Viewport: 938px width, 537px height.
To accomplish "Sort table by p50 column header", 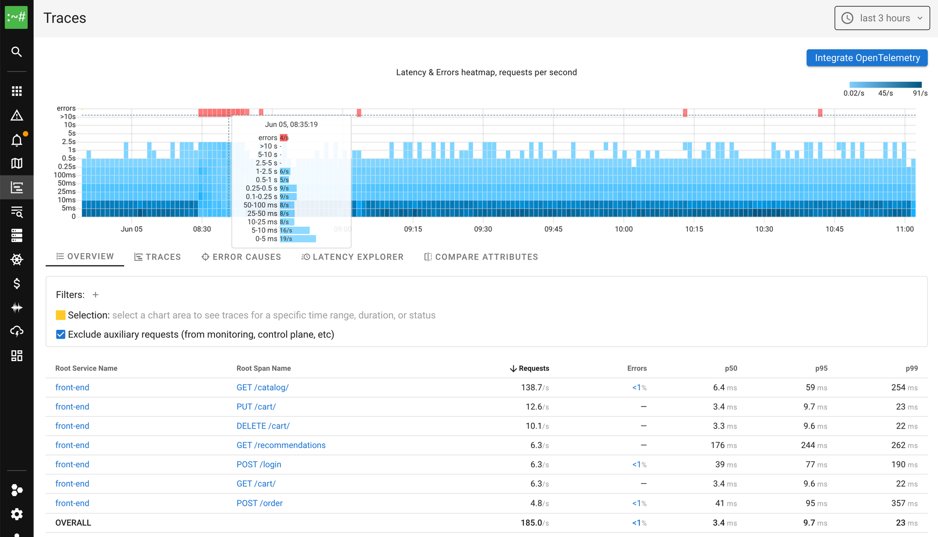I will [x=731, y=368].
